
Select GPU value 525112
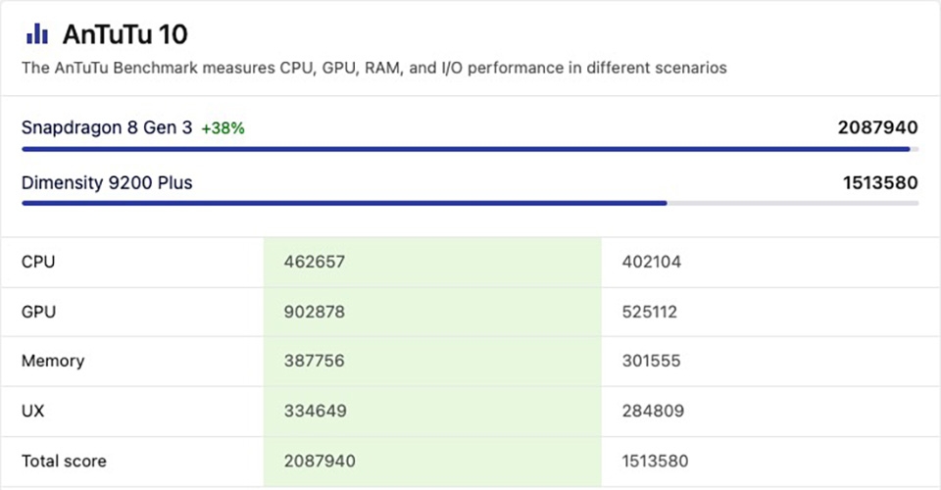coord(649,312)
